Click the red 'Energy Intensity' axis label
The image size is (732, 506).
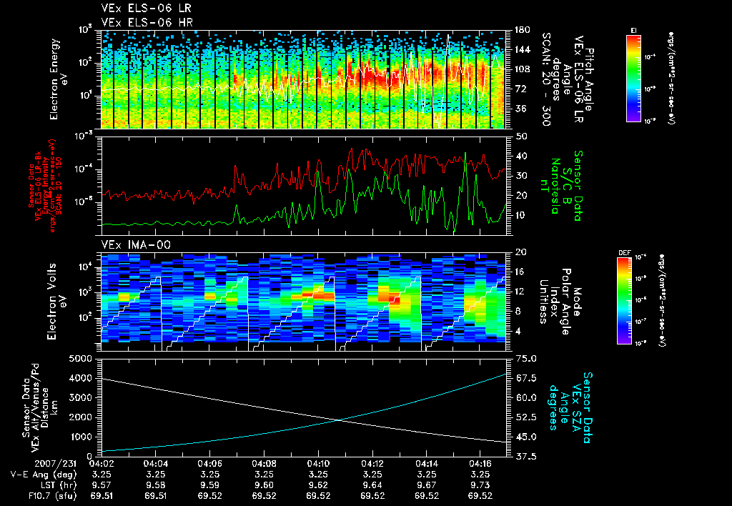pos(46,185)
